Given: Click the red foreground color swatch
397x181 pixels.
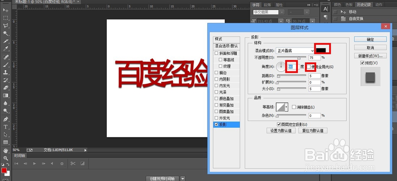Looking at the screenshot, I should [4, 170].
